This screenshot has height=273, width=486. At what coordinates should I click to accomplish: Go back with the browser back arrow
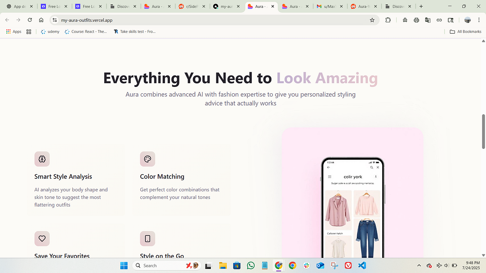[x=7, y=20]
